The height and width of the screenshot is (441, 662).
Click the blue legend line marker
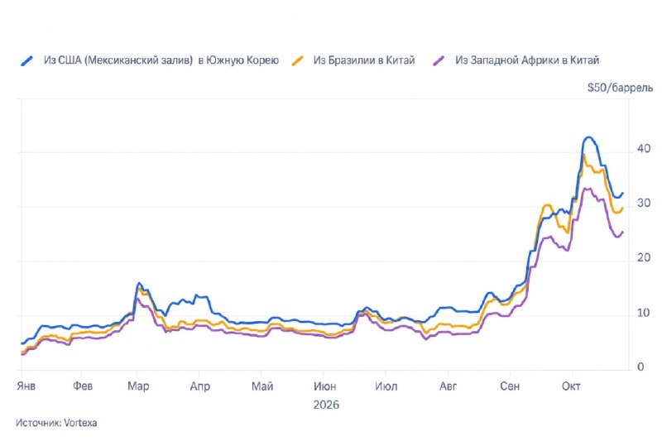(27, 60)
